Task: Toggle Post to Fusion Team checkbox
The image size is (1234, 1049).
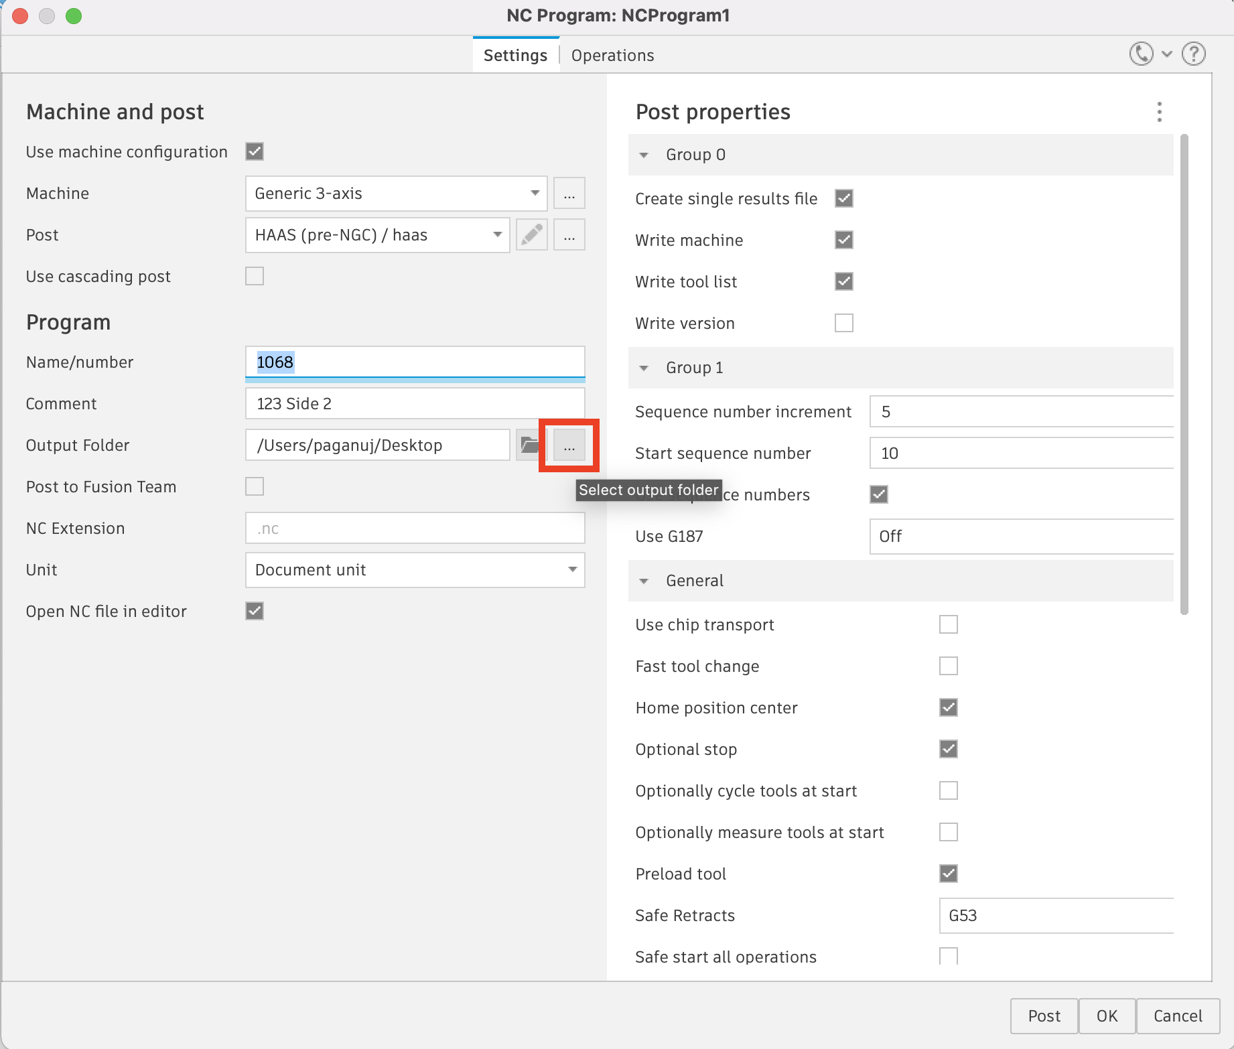Action: 255,486
